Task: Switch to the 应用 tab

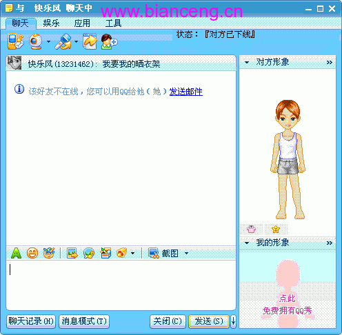Action: [x=82, y=23]
